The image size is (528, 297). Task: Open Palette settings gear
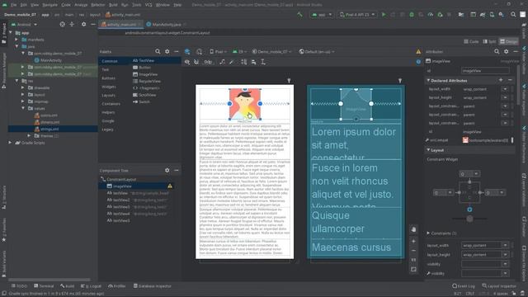(167, 51)
